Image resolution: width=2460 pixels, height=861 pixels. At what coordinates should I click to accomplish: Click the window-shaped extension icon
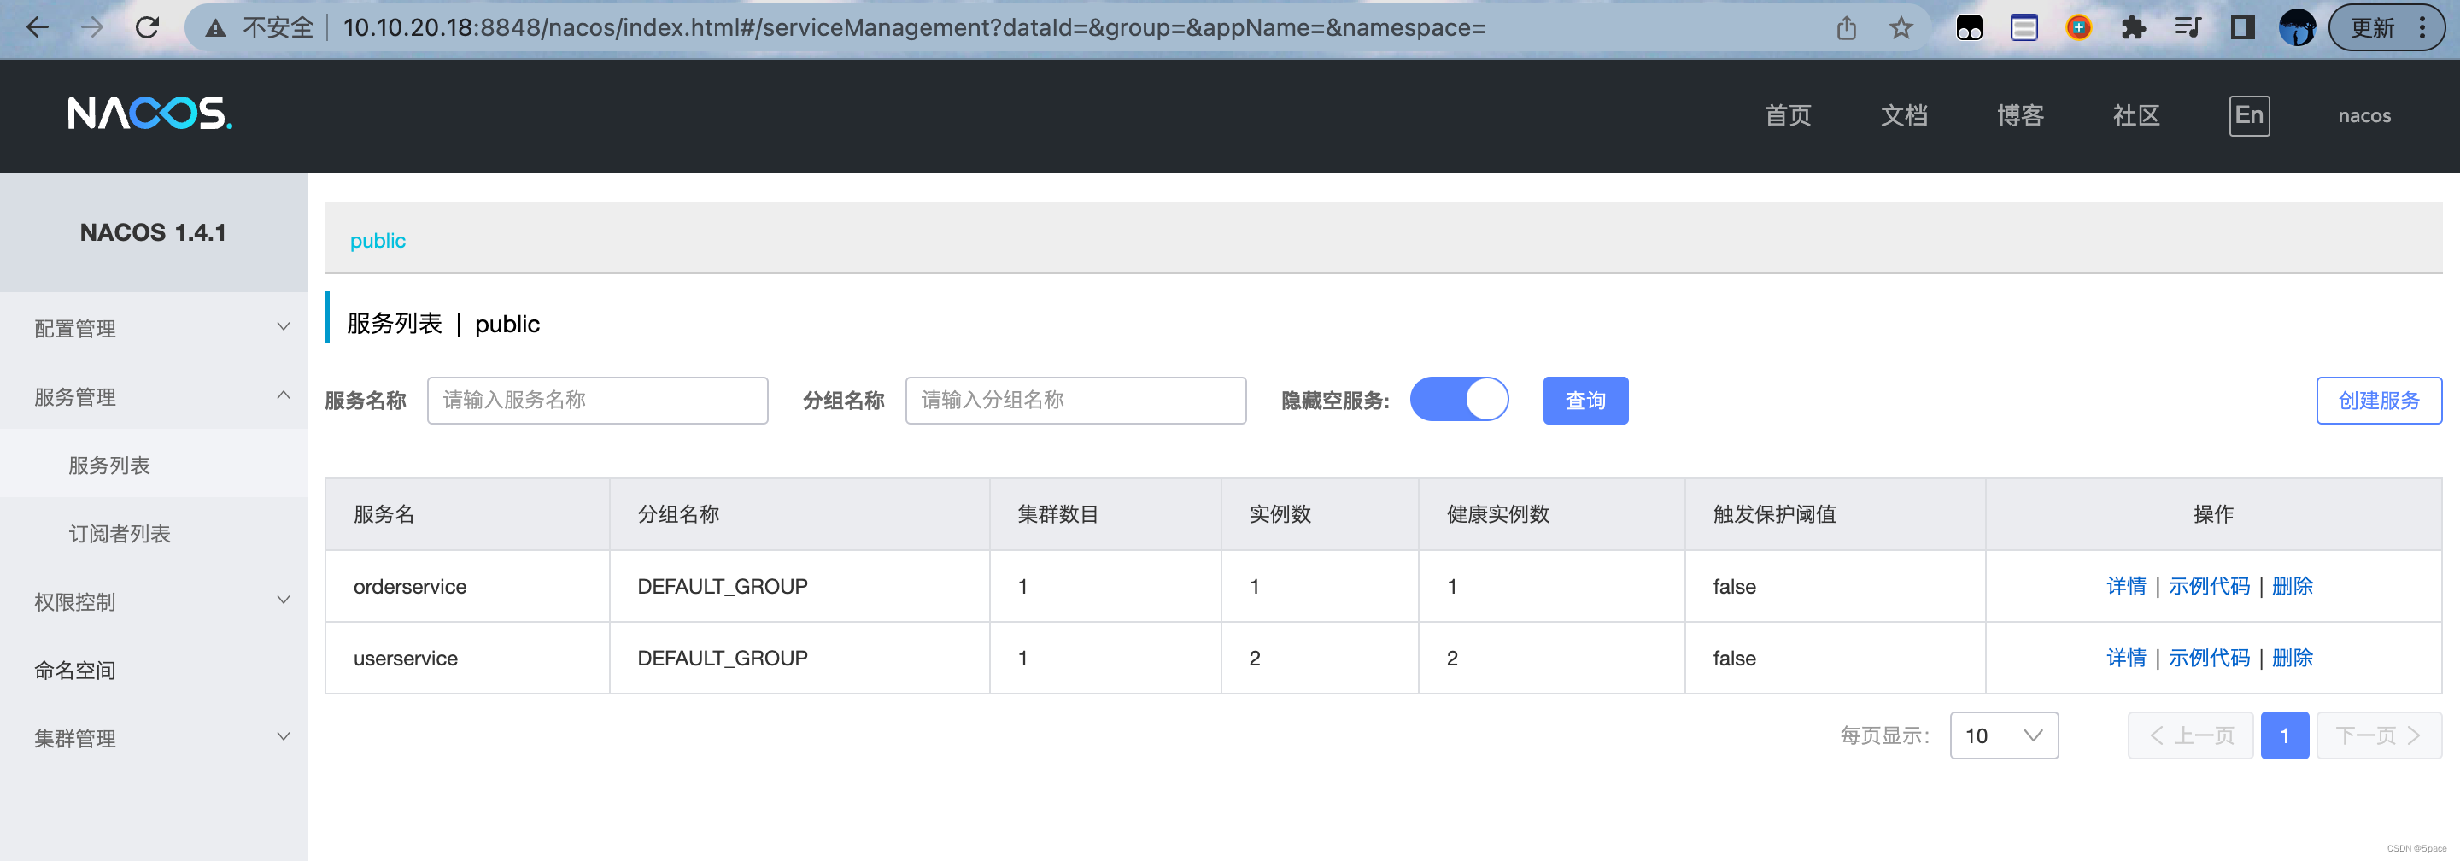click(2024, 27)
